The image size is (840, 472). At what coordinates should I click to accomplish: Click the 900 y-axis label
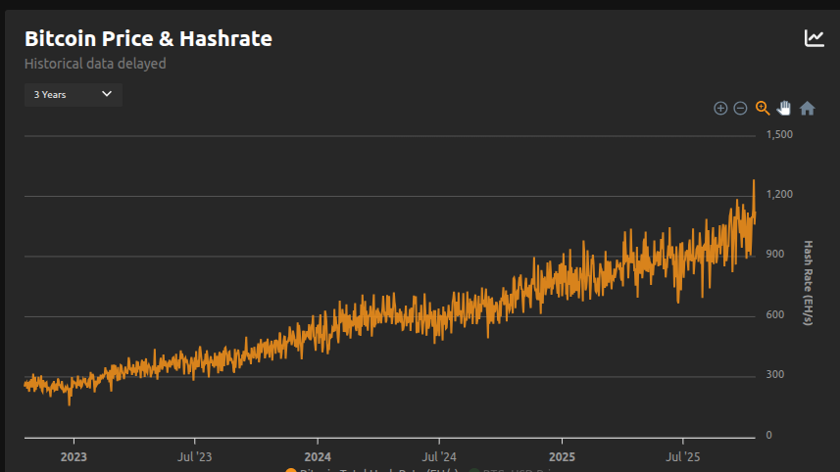[775, 255]
